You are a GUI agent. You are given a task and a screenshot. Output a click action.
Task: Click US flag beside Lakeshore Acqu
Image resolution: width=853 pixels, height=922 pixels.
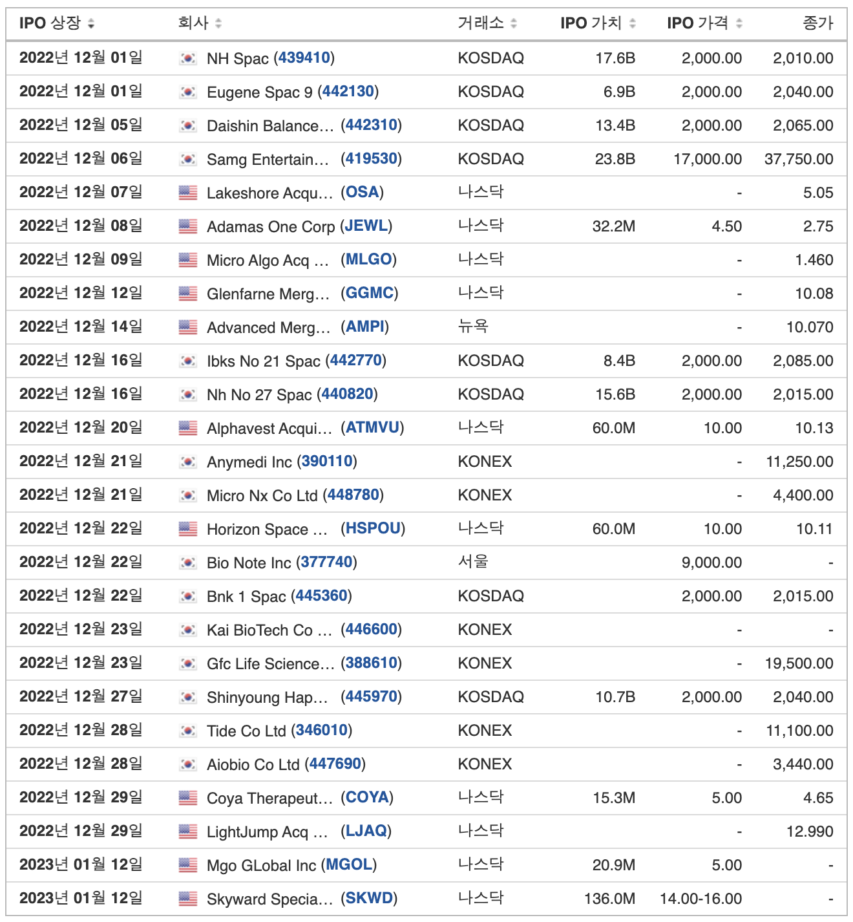click(x=188, y=193)
